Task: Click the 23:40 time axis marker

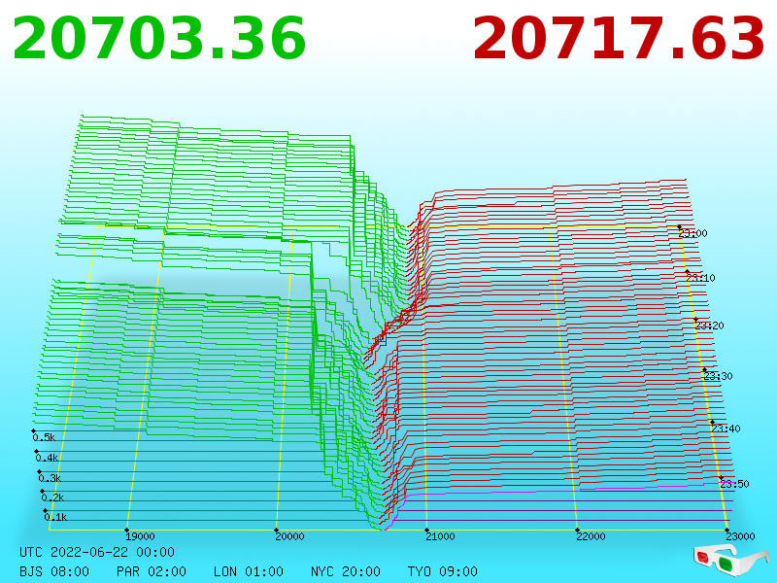Action: click(x=726, y=429)
